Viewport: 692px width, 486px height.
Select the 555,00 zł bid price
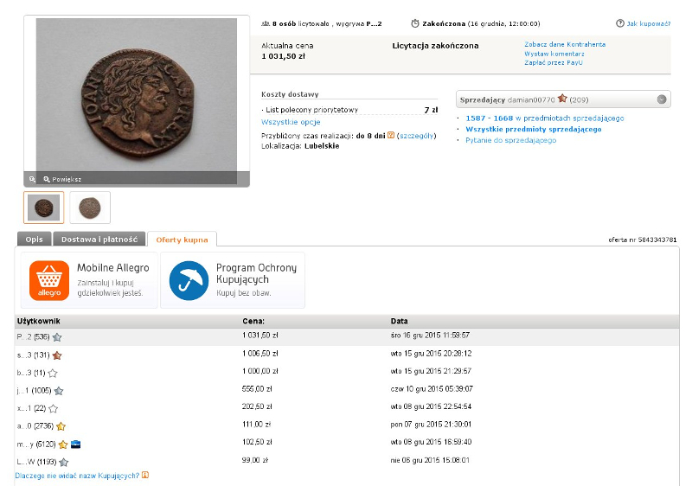pyautogui.click(x=257, y=388)
